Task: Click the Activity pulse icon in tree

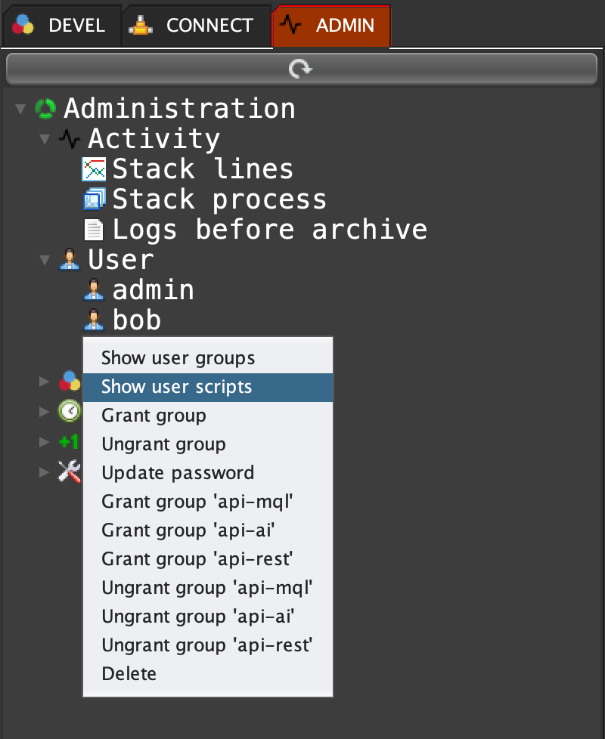Action: 69,139
